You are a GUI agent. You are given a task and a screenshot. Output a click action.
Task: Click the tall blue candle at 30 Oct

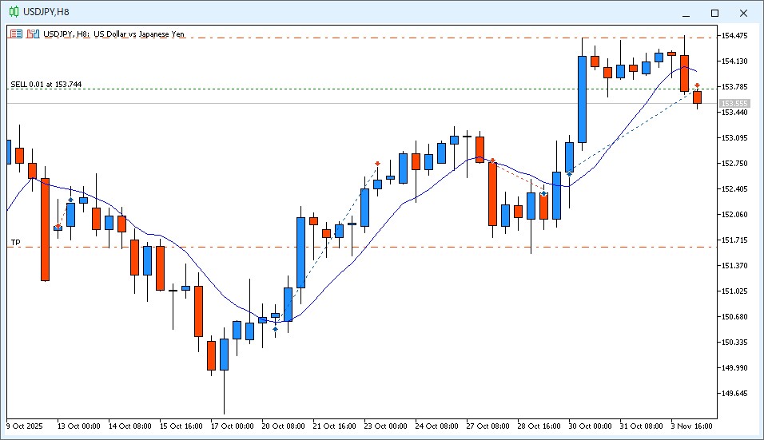tap(583, 99)
